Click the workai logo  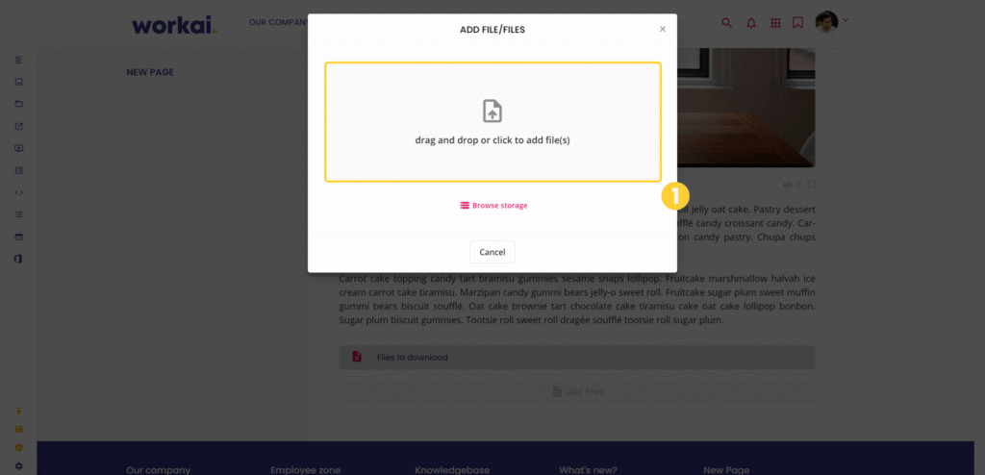point(175,24)
